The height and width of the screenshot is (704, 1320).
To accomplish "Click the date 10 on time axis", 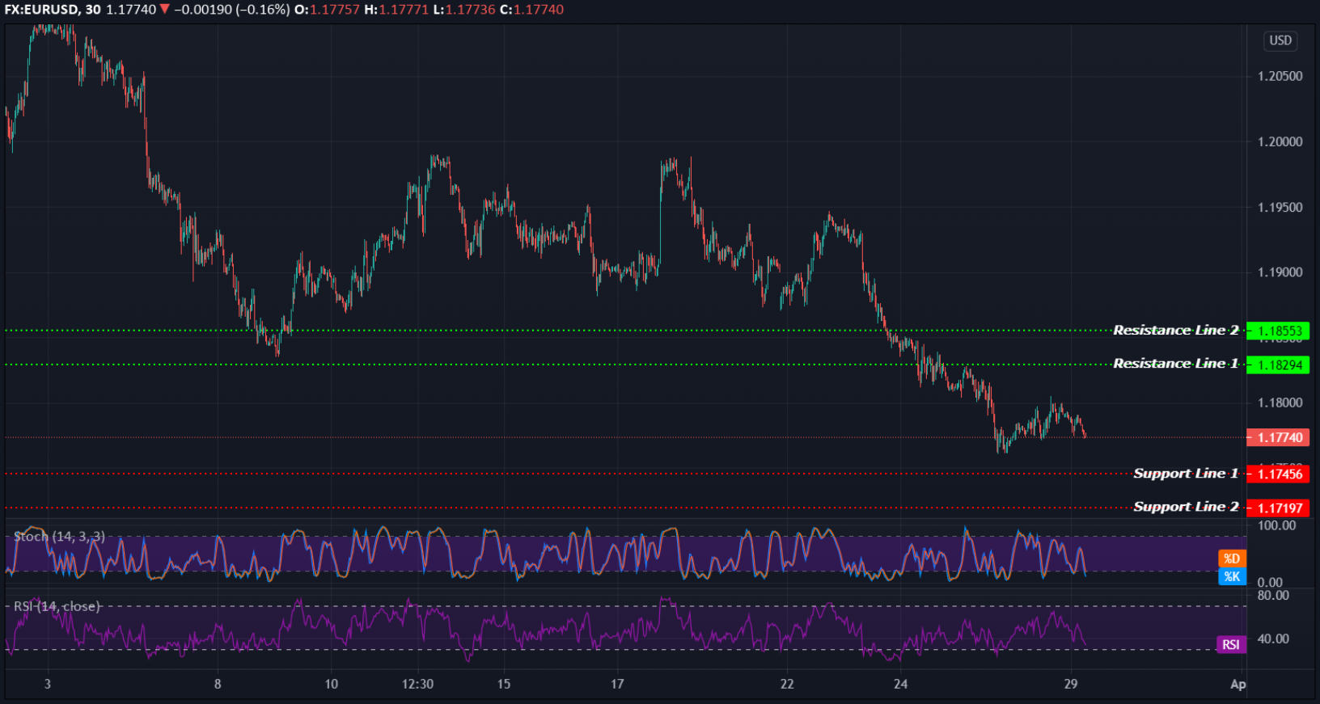I will point(332,684).
